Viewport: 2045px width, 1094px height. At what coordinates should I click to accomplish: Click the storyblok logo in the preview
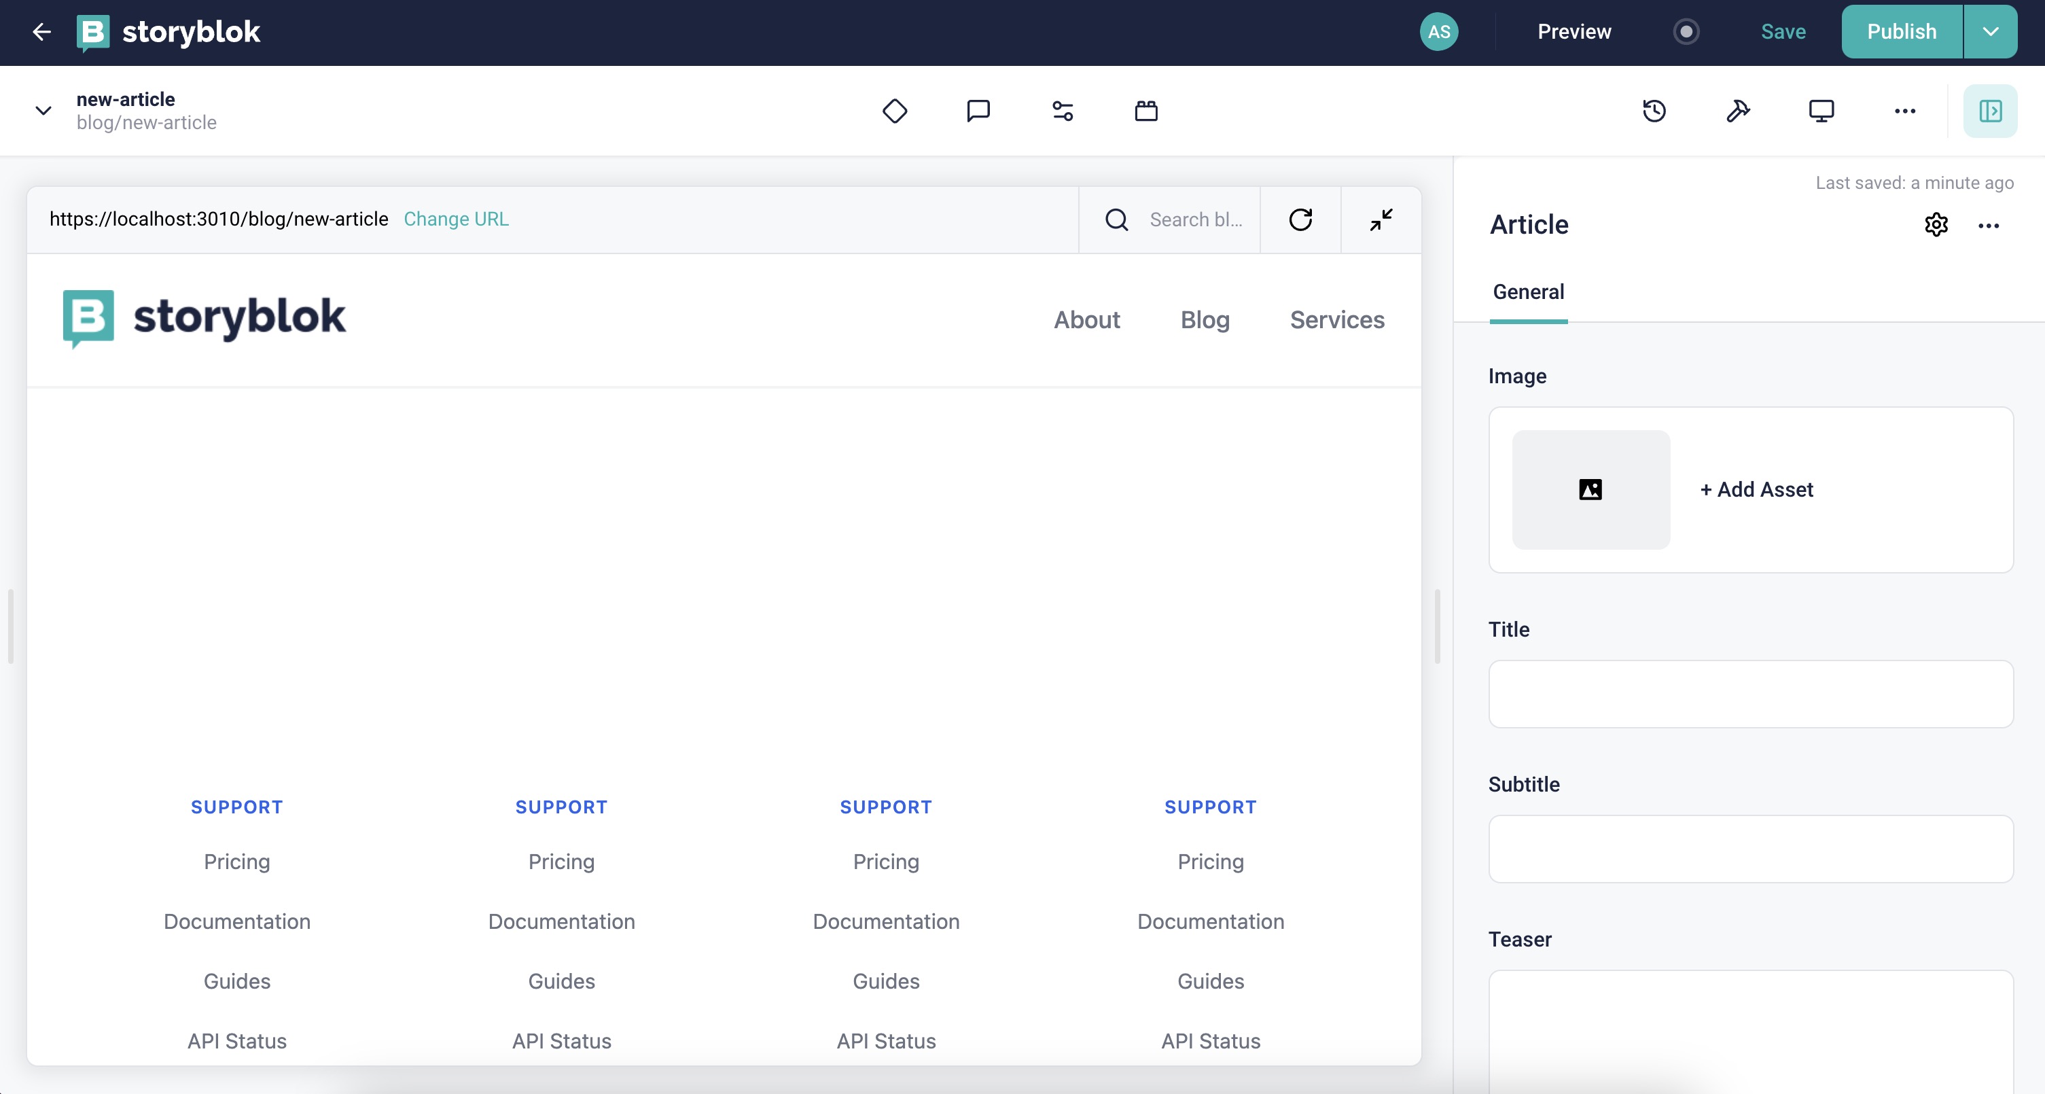pos(204,319)
